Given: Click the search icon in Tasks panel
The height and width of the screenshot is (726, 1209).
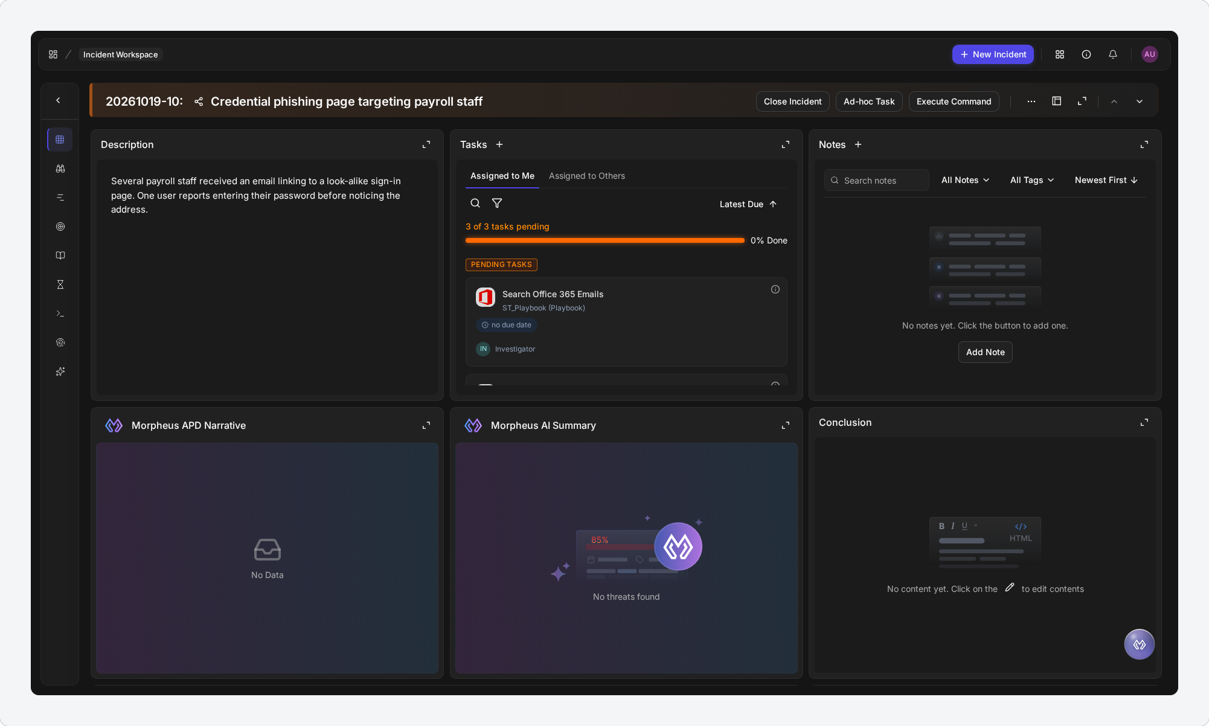Looking at the screenshot, I should [x=475, y=204].
